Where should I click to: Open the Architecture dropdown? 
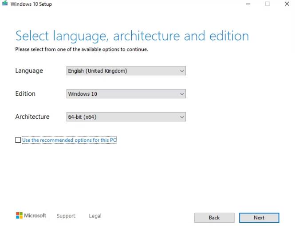[126, 117]
